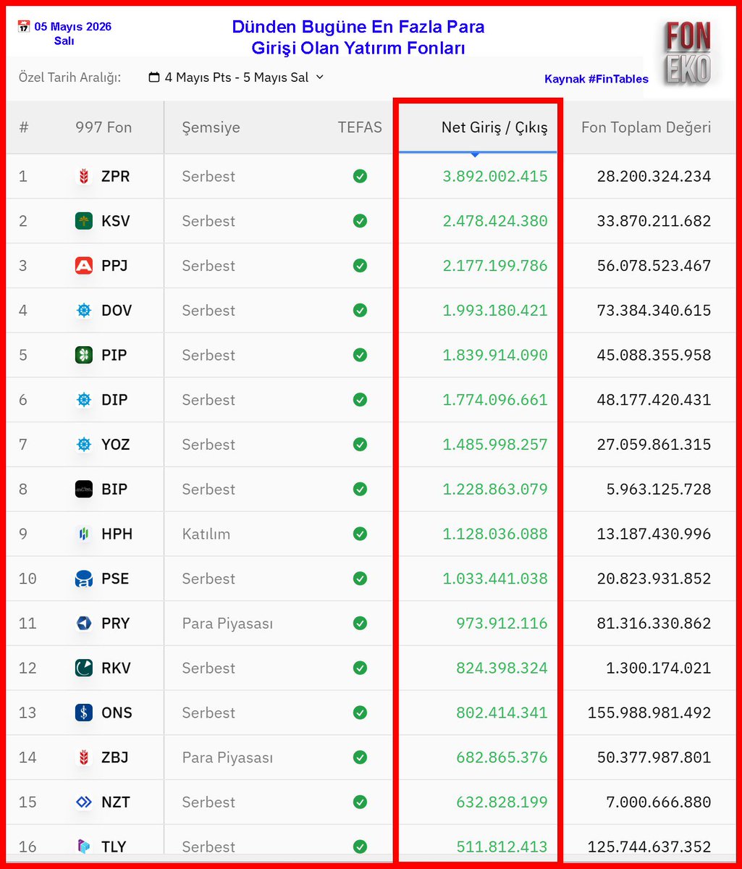Click Para Piyasası in the ZBJ row
The width and height of the screenshot is (742, 869).
pos(227,757)
